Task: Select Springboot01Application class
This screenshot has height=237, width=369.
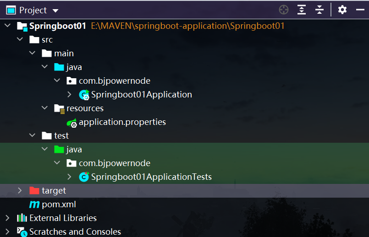Action: point(142,95)
